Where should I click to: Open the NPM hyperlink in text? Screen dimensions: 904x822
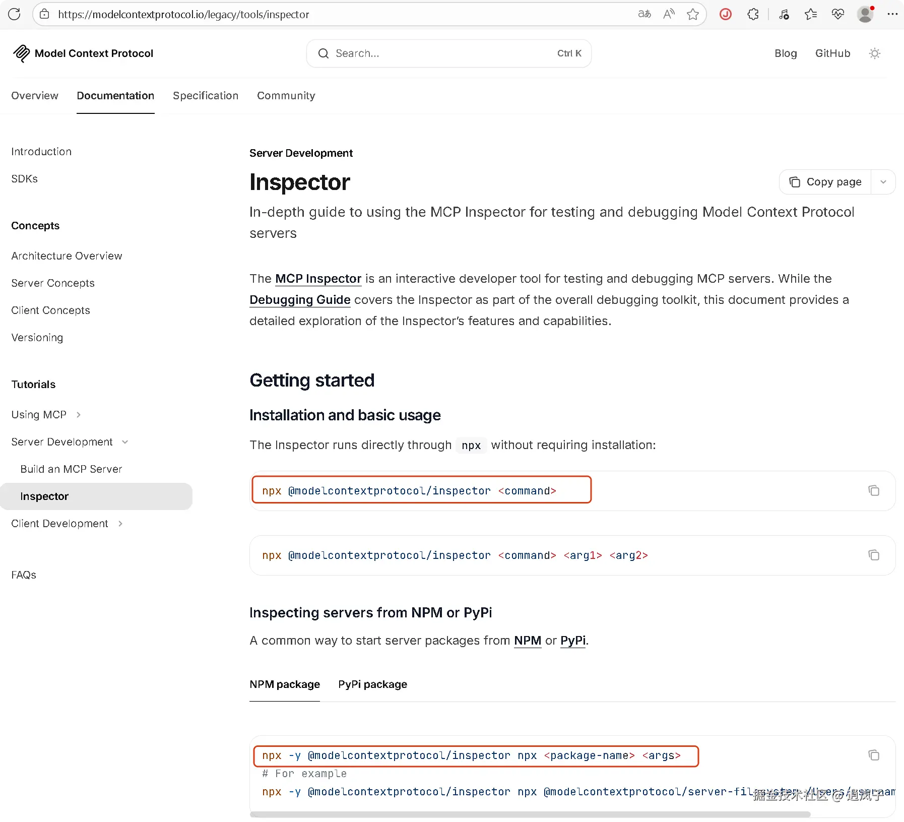coord(528,641)
